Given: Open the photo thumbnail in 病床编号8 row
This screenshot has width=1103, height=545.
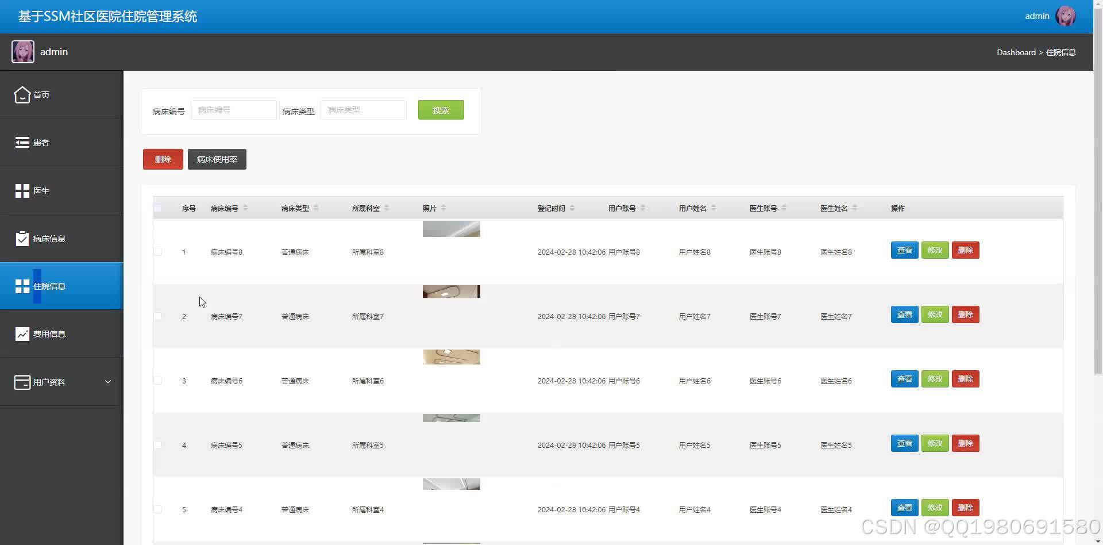Looking at the screenshot, I should pos(452,229).
